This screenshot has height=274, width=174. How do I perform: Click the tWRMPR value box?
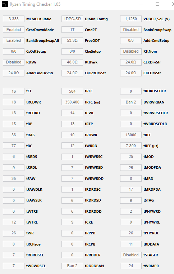click(x=131, y=266)
